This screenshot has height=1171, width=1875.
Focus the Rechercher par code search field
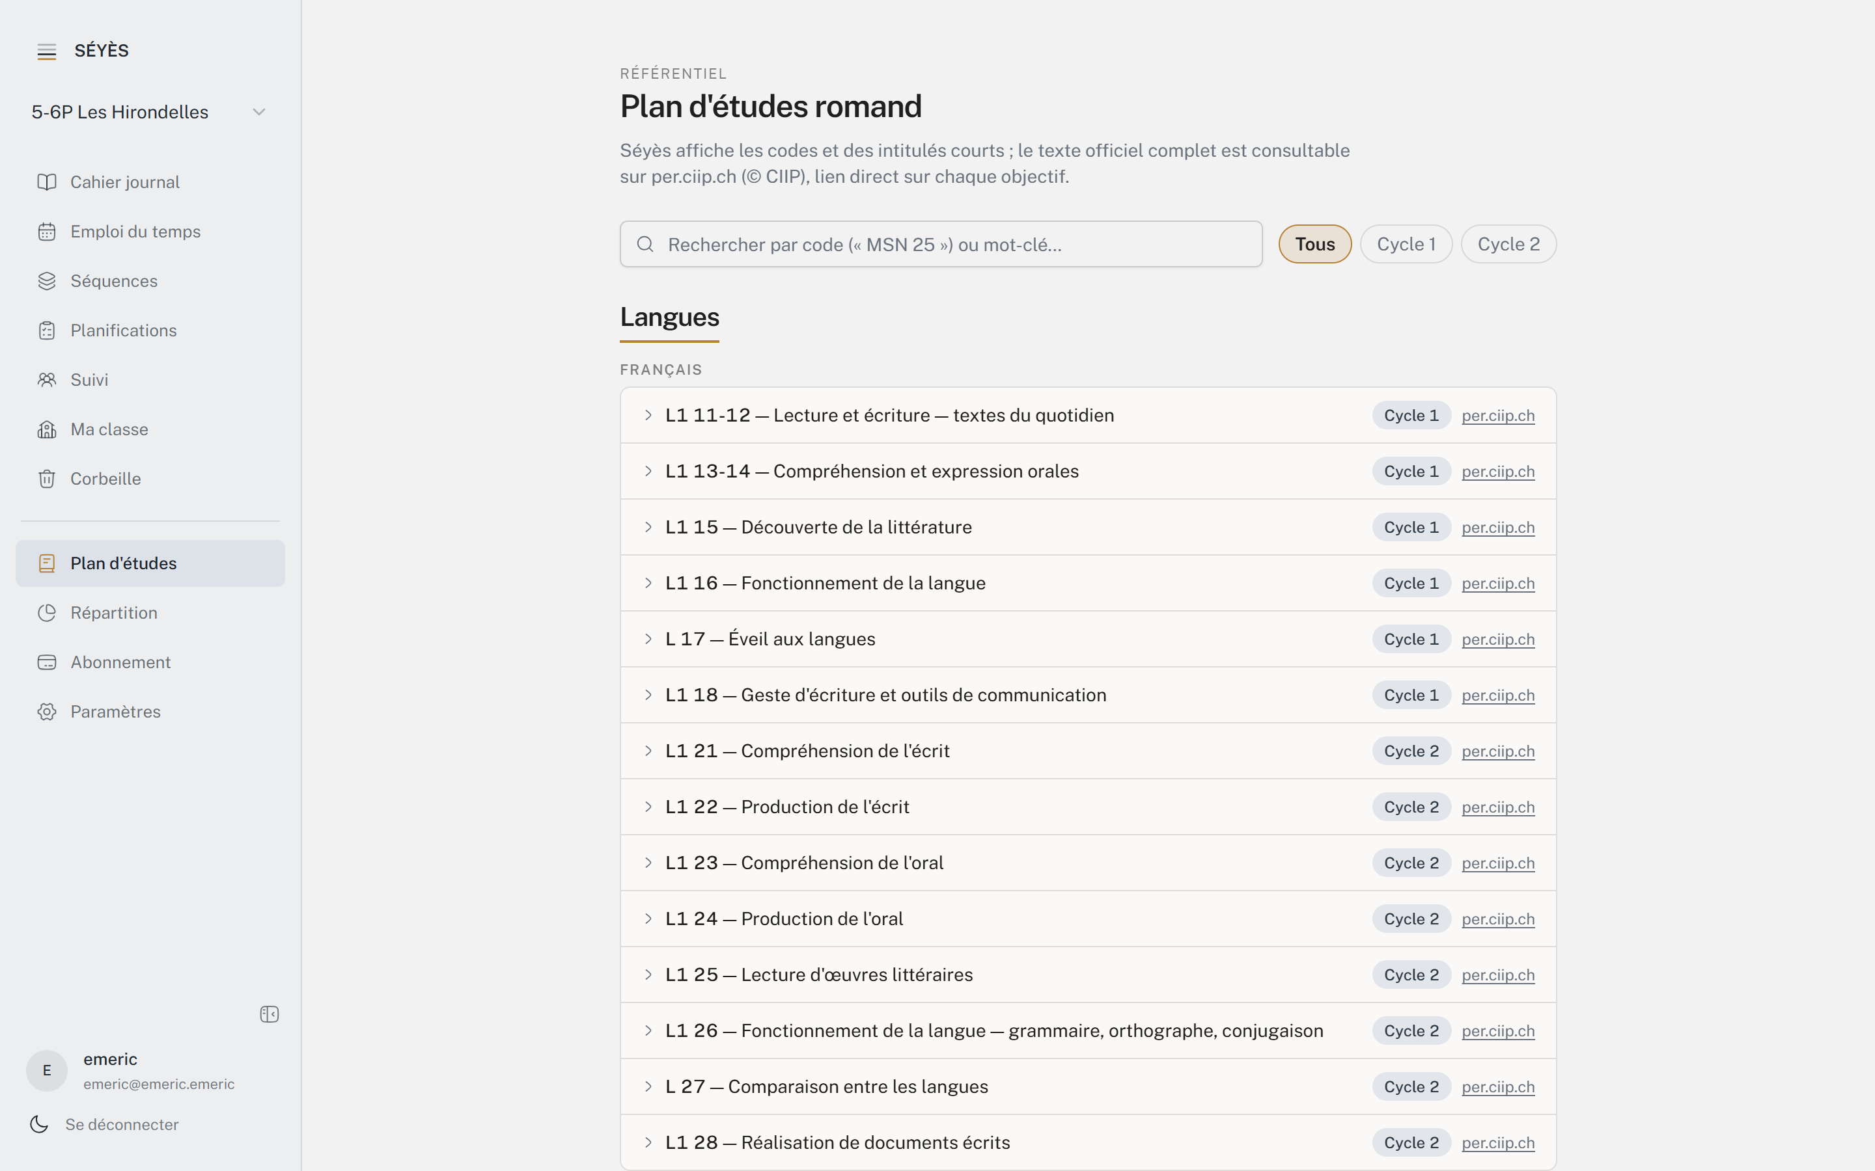941,245
